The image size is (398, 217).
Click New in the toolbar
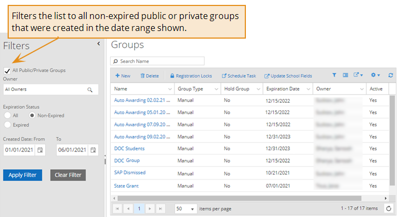pos(123,76)
